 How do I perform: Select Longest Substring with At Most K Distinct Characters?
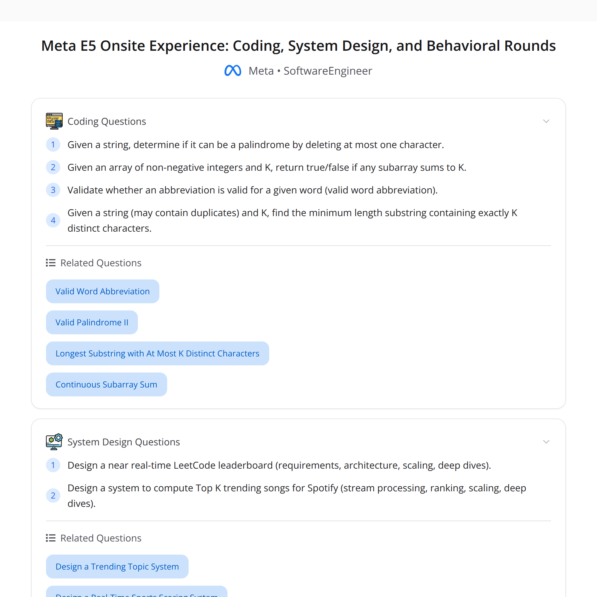[158, 353]
